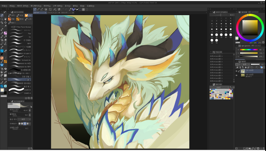Select the orange 낙서 sub tool group
The width and height of the screenshot is (266, 151).
(28, 15)
